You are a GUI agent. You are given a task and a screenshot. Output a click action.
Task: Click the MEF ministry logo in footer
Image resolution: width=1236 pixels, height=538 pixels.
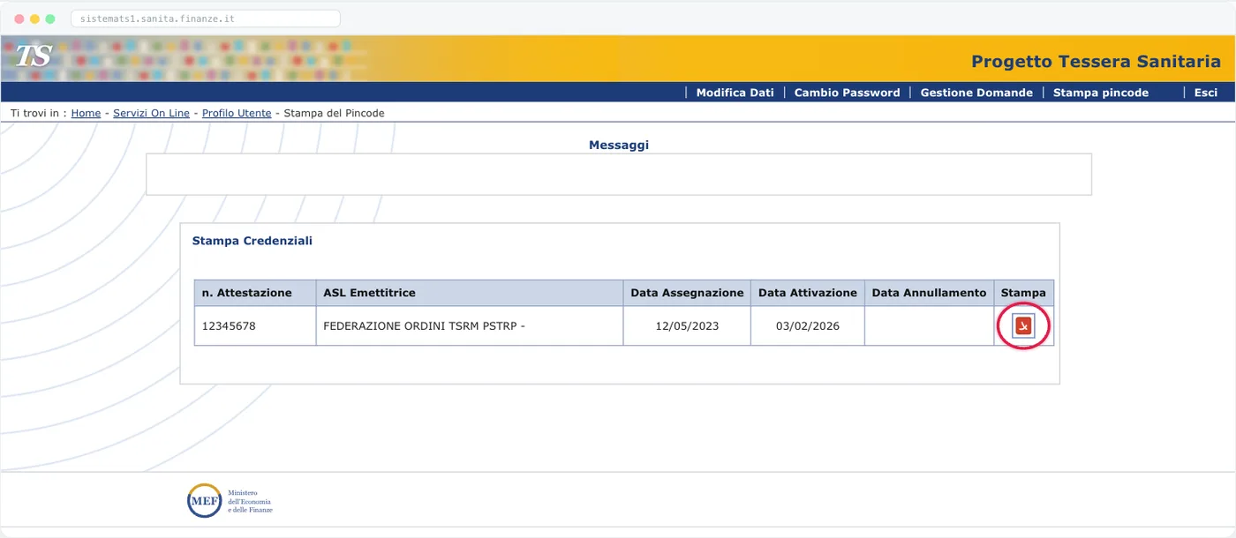230,501
